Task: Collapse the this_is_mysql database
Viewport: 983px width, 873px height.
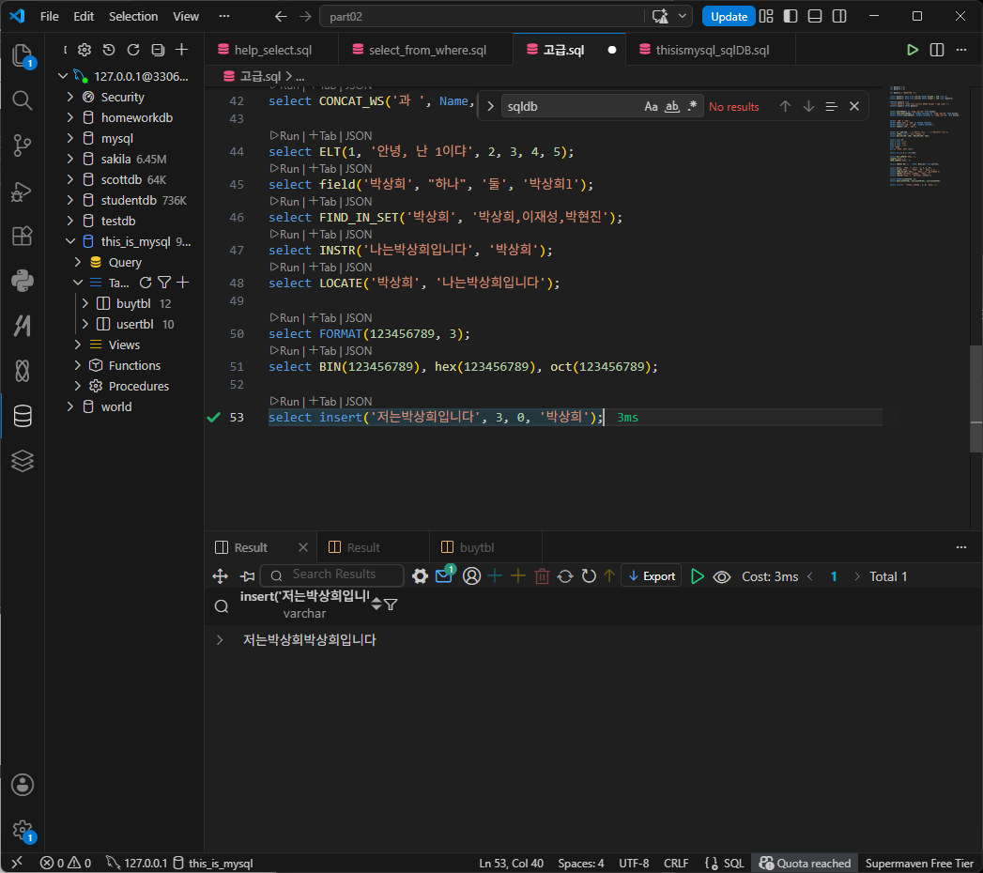Action: pos(70,241)
